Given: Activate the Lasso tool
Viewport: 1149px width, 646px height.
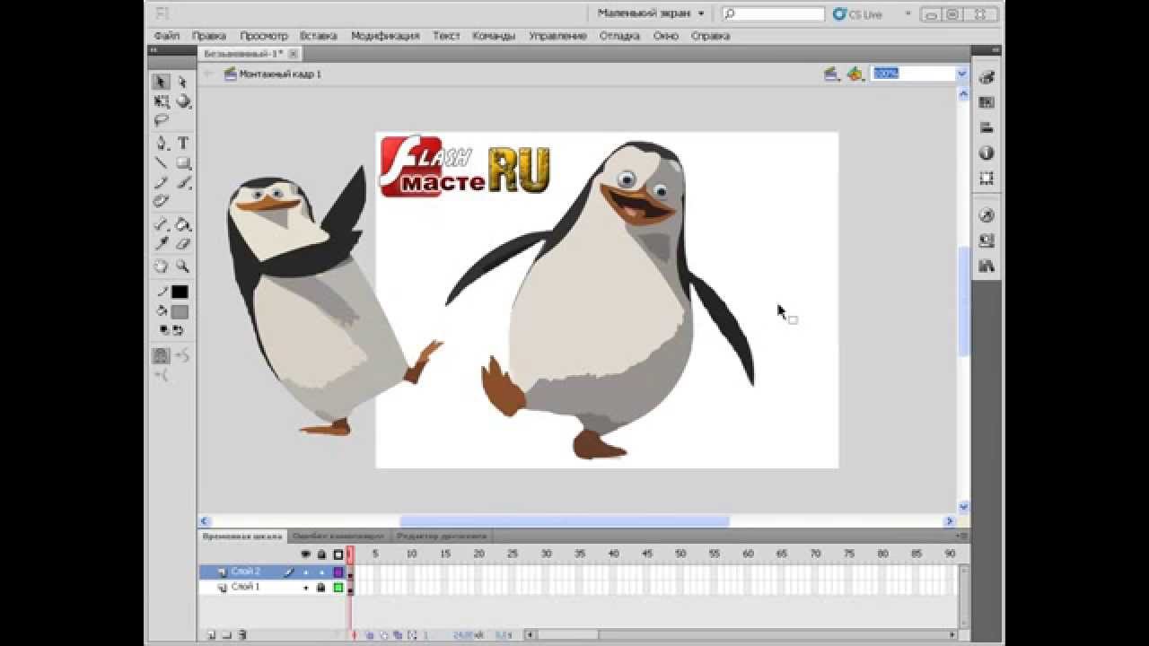Looking at the screenshot, I should click(x=161, y=120).
